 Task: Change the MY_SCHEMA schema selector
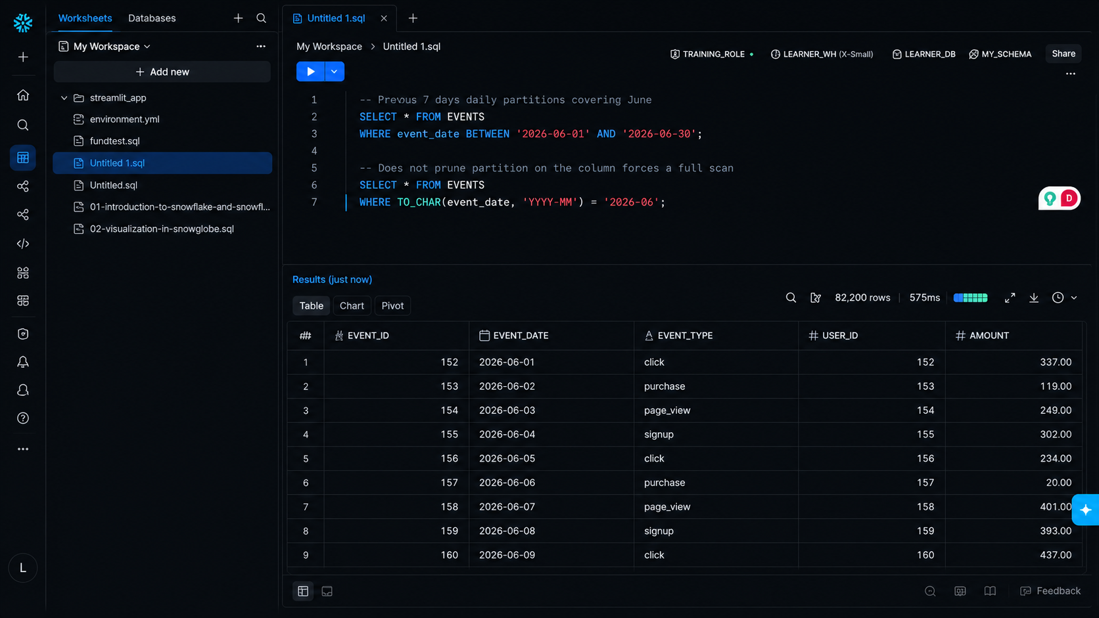pyautogui.click(x=1000, y=54)
